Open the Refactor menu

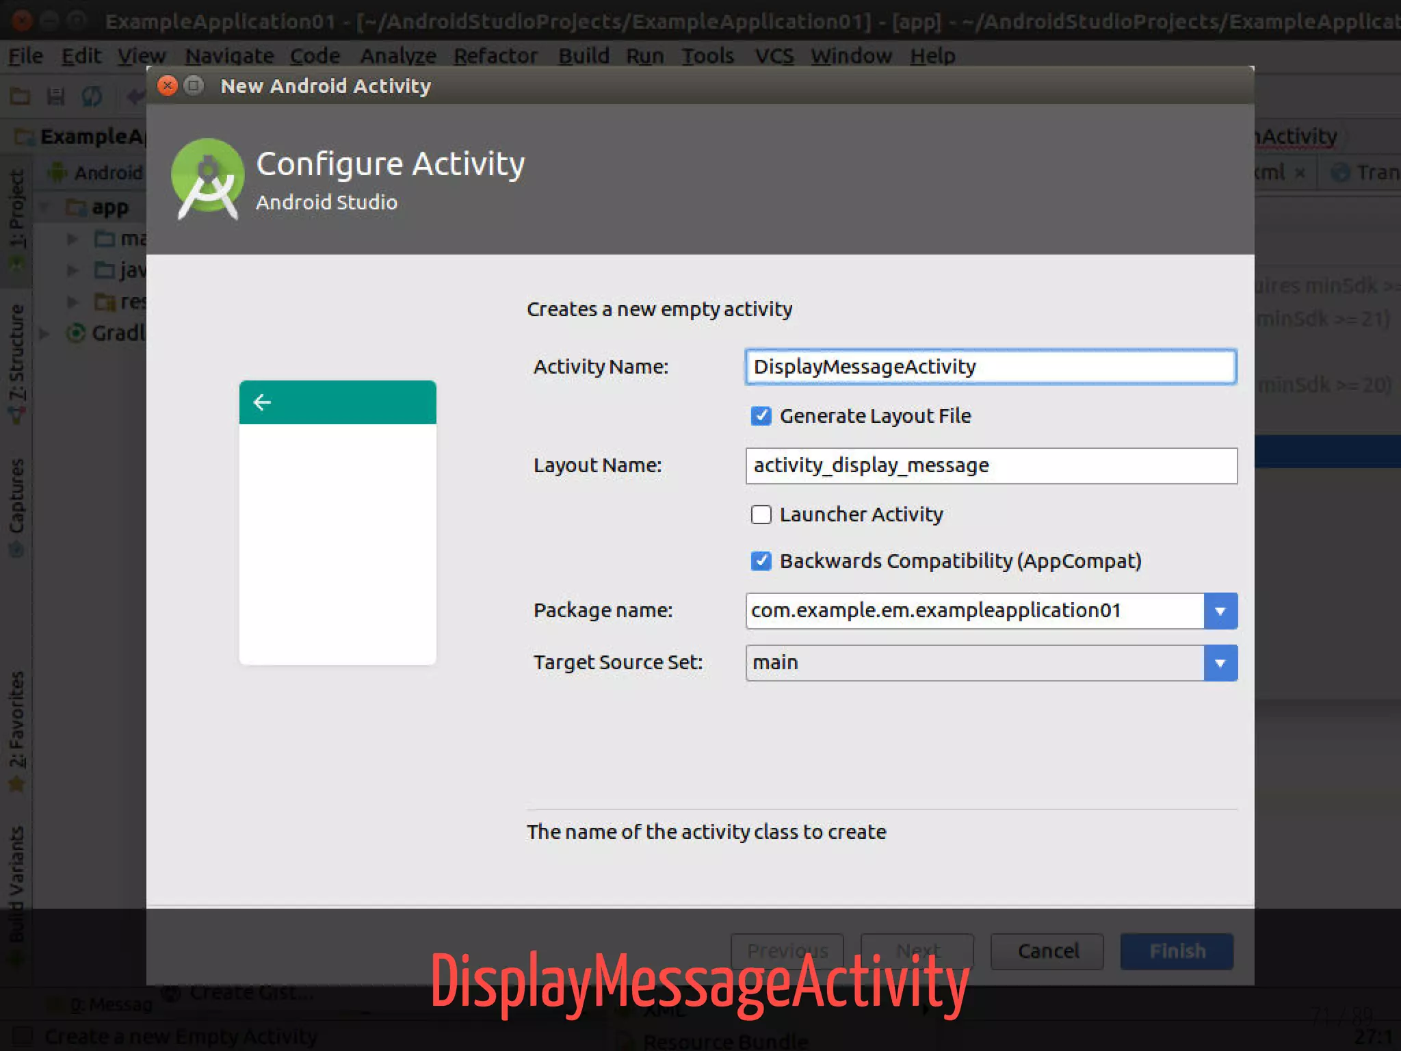[495, 55]
